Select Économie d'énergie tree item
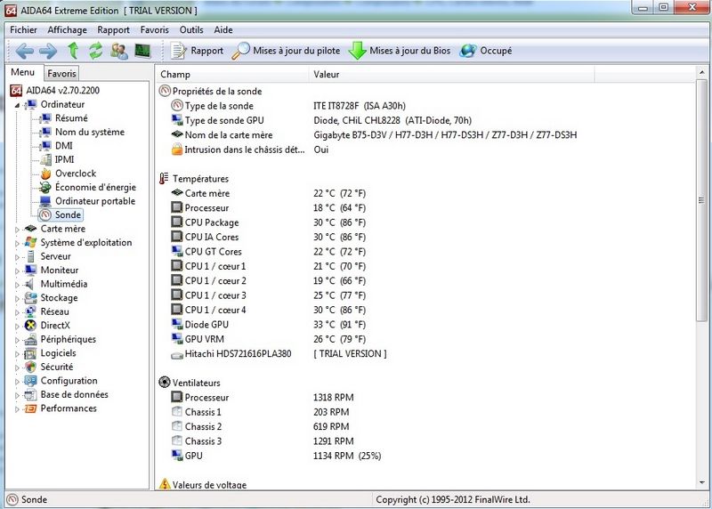The image size is (712, 509). click(95, 187)
